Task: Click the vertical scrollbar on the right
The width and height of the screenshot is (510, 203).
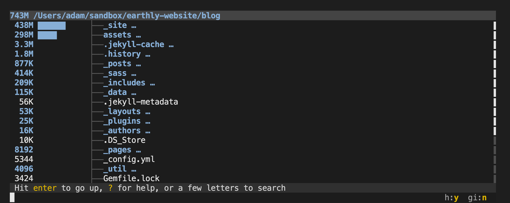Action: click(495, 102)
